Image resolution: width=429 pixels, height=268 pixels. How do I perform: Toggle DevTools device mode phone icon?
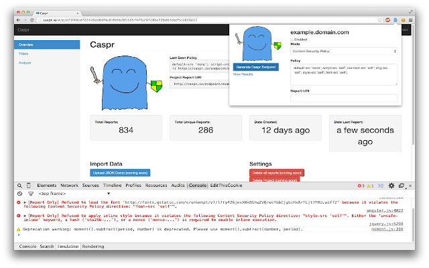click(x=28, y=186)
